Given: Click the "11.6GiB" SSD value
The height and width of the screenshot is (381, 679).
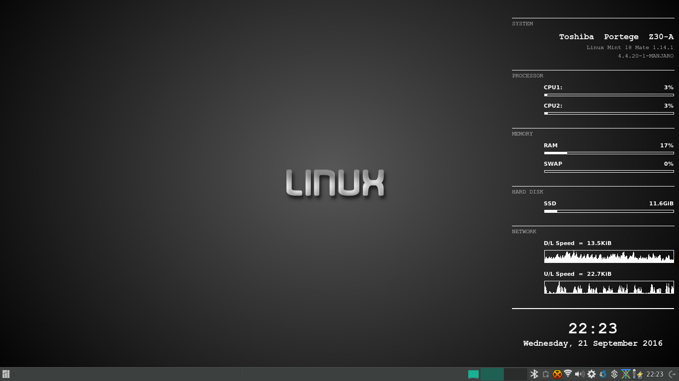Looking at the screenshot, I should tap(661, 203).
